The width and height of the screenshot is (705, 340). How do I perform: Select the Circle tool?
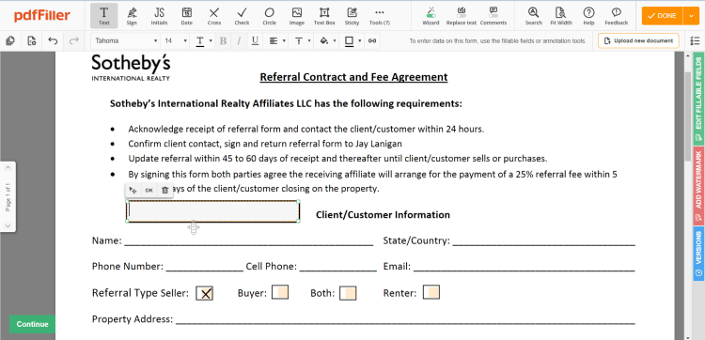tap(270, 16)
